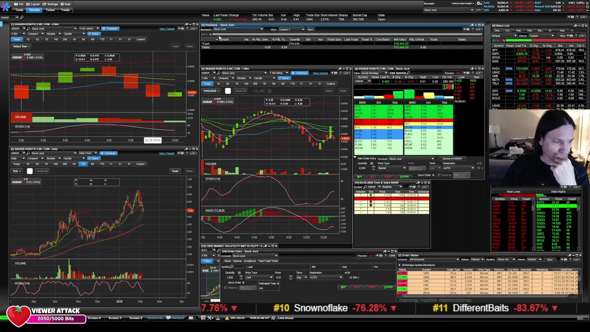The image size is (590, 332).
Task: Click the Draw pencil button in the 1 Min chart
Action: (x=285, y=78)
